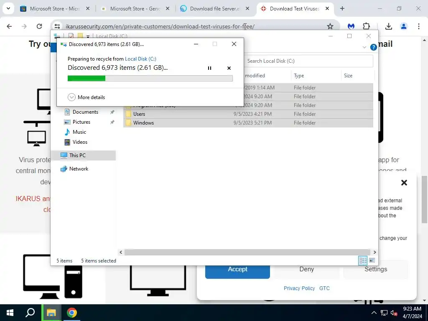
Task: Select the Windows folder row
Action: (248, 122)
